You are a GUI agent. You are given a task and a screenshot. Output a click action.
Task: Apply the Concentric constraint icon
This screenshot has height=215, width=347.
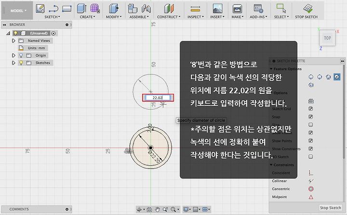click(x=311, y=189)
